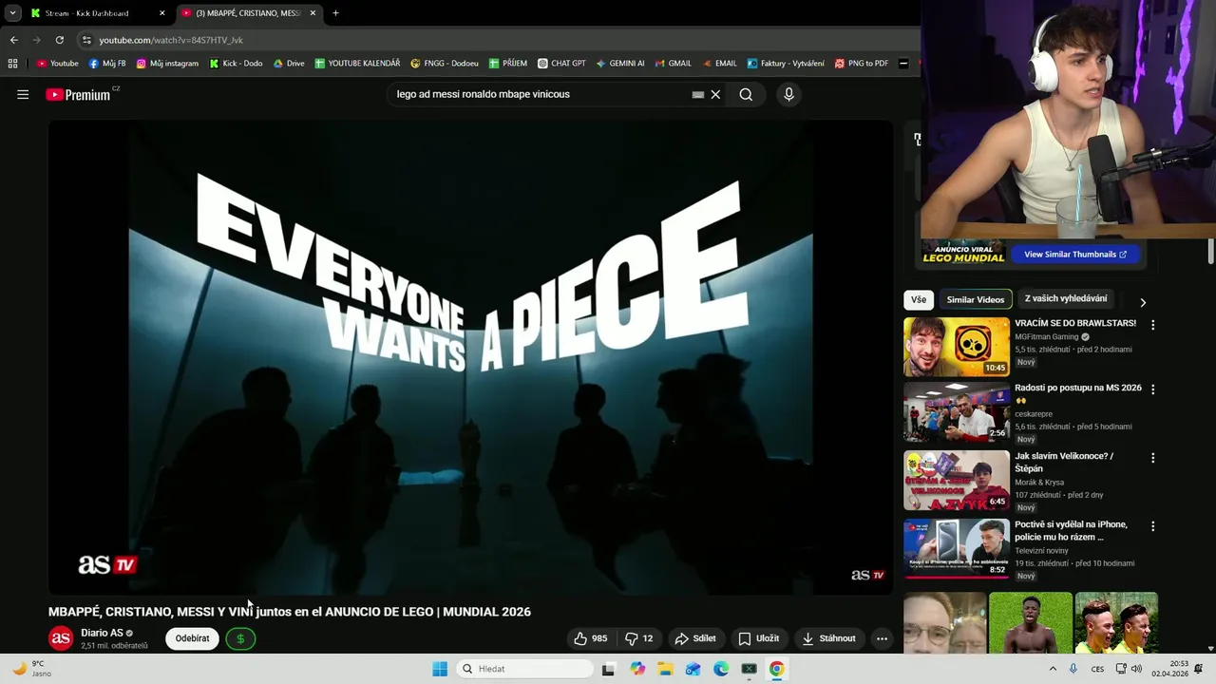Clear the YouTube search query
Image resolution: width=1216 pixels, height=684 pixels.
click(715, 94)
